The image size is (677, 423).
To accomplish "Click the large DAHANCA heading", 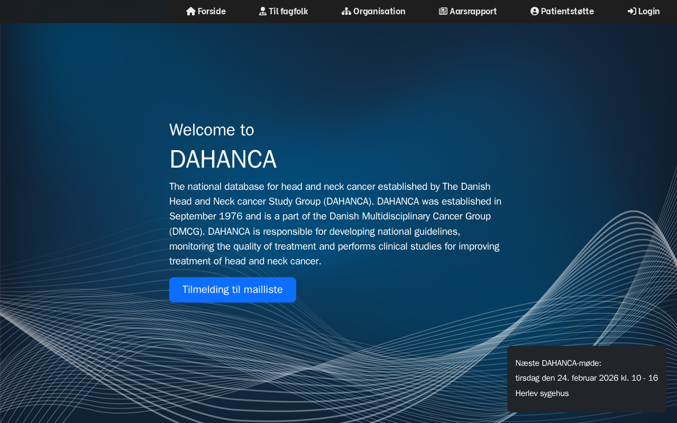I will [223, 159].
